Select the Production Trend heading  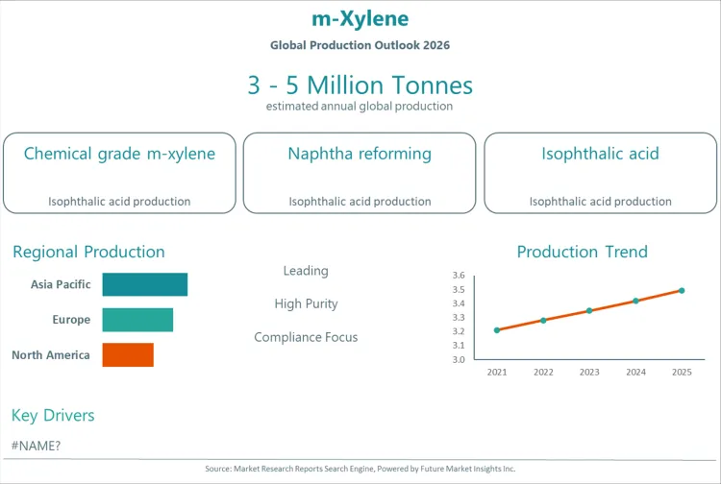583,252
